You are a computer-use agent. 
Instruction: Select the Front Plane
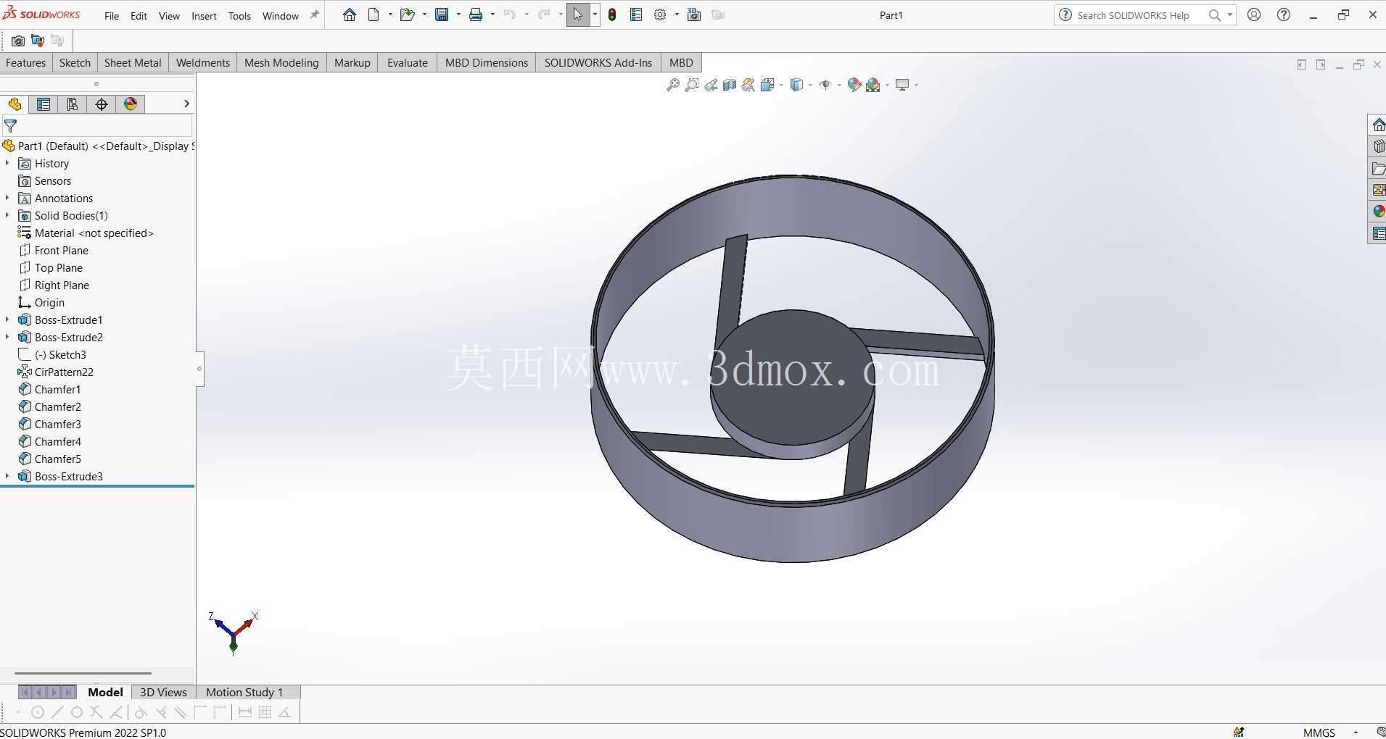(62, 250)
